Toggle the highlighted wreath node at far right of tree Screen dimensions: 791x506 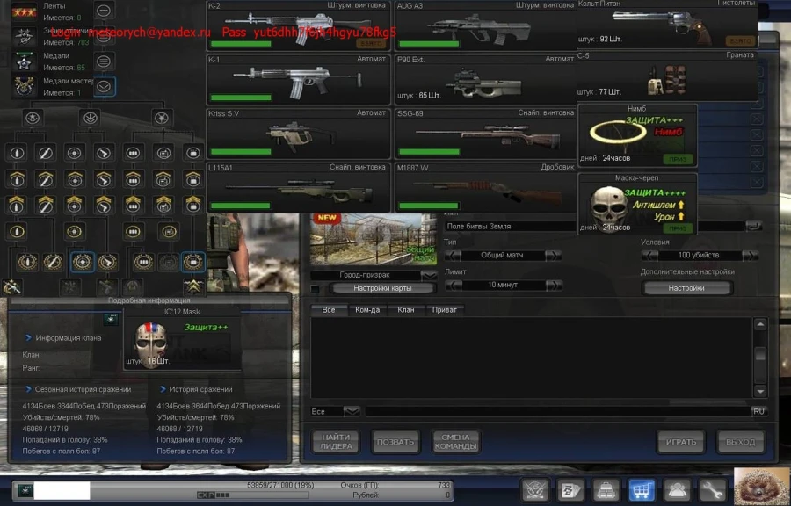(x=193, y=262)
